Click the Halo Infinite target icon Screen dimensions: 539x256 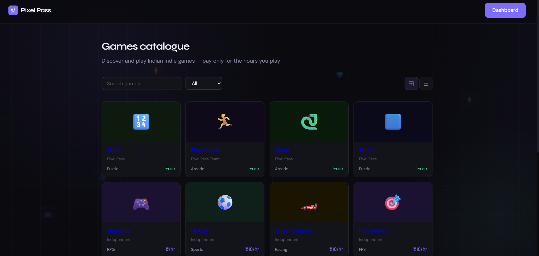coord(393,202)
